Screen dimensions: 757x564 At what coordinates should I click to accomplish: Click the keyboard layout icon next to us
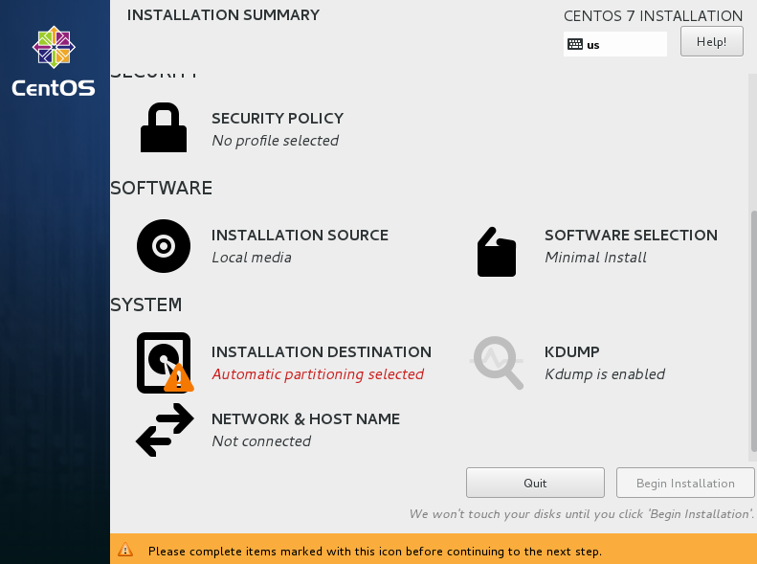(x=574, y=44)
